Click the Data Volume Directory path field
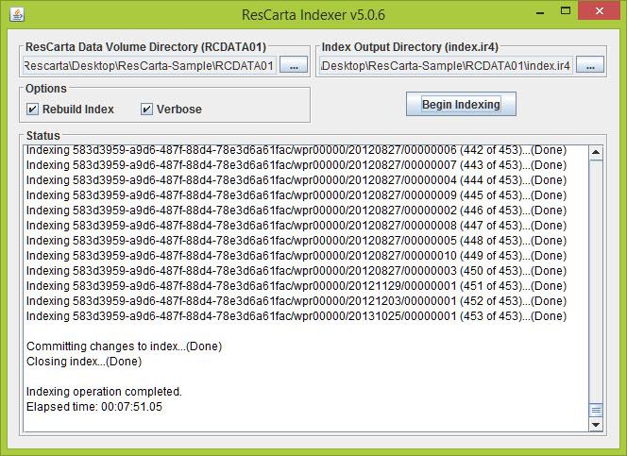 149,65
